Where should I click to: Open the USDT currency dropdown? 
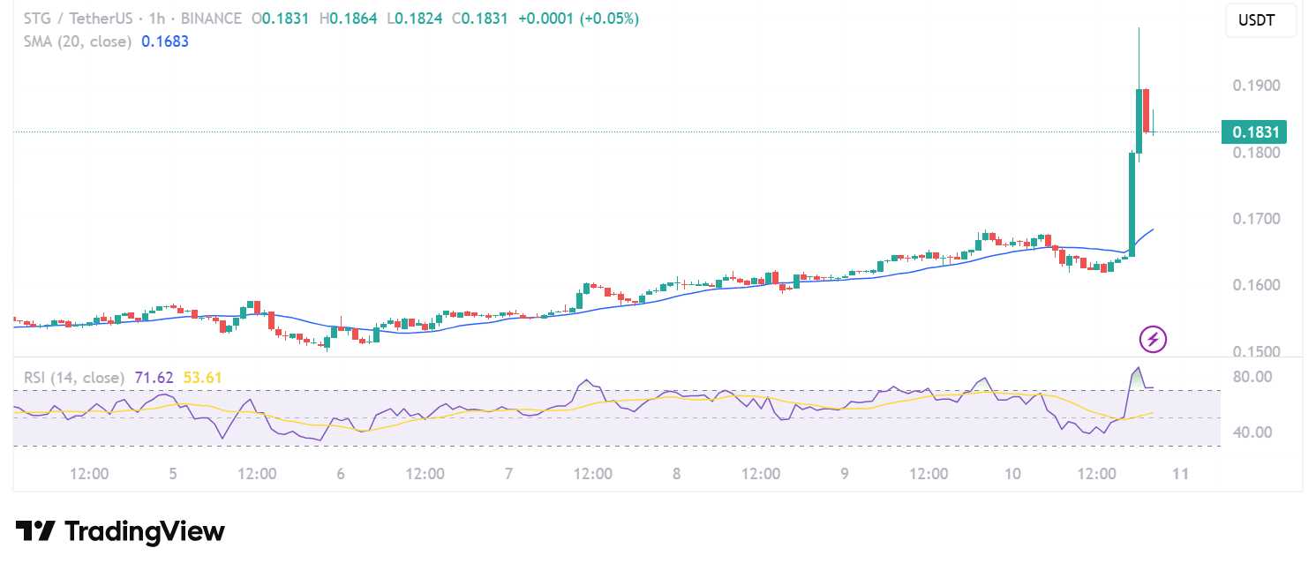click(1260, 20)
